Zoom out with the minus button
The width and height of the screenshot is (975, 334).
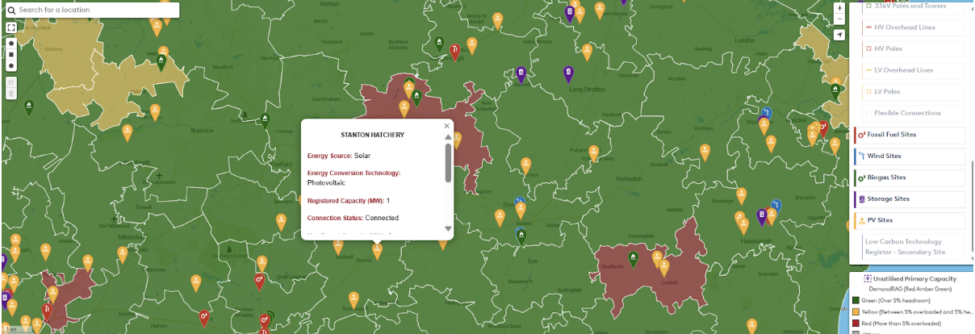(839, 19)
